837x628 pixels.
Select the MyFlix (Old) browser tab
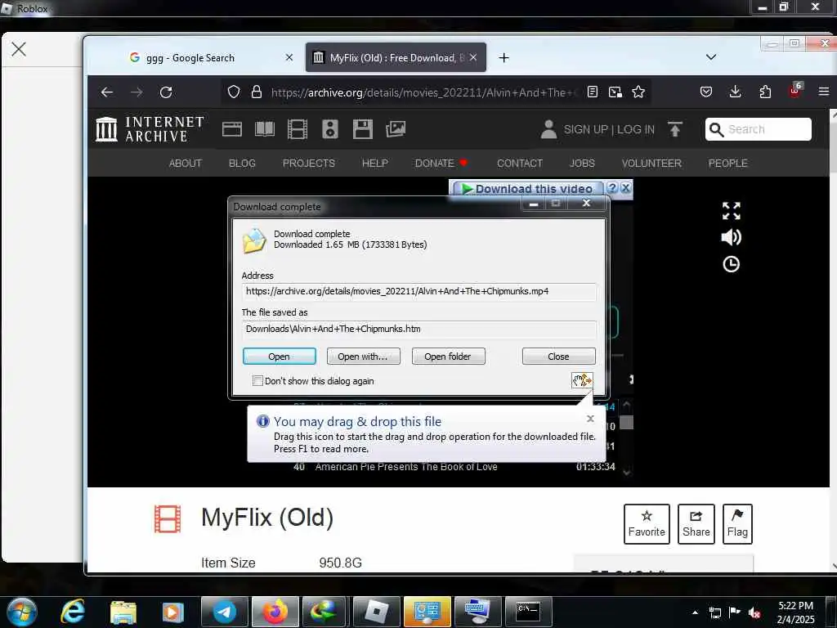coord(396,58)
